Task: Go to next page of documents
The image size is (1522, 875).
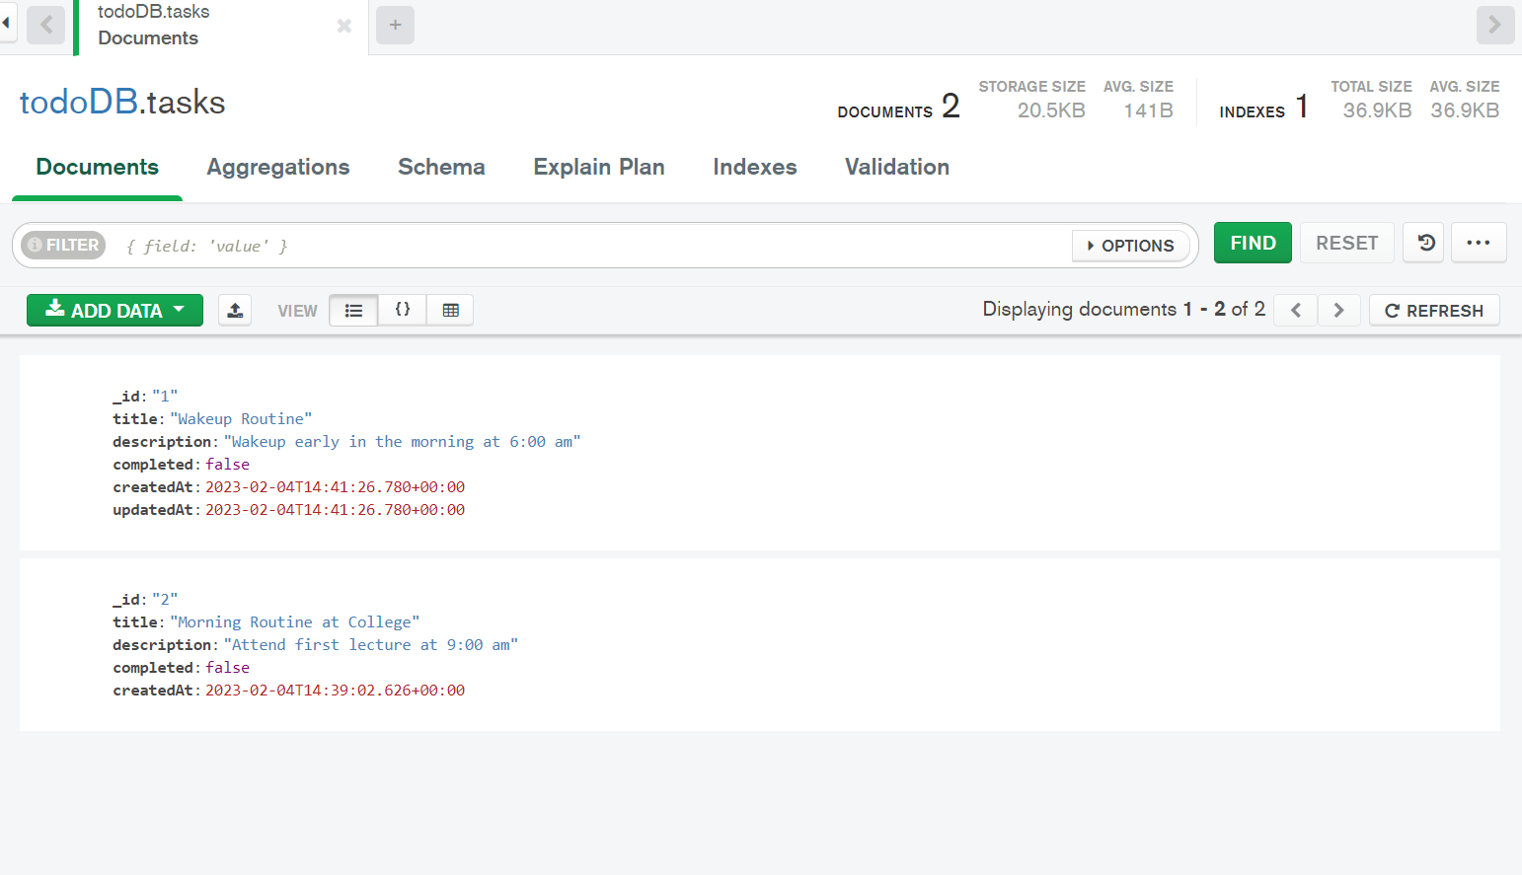Action: tap(1338, 310)
